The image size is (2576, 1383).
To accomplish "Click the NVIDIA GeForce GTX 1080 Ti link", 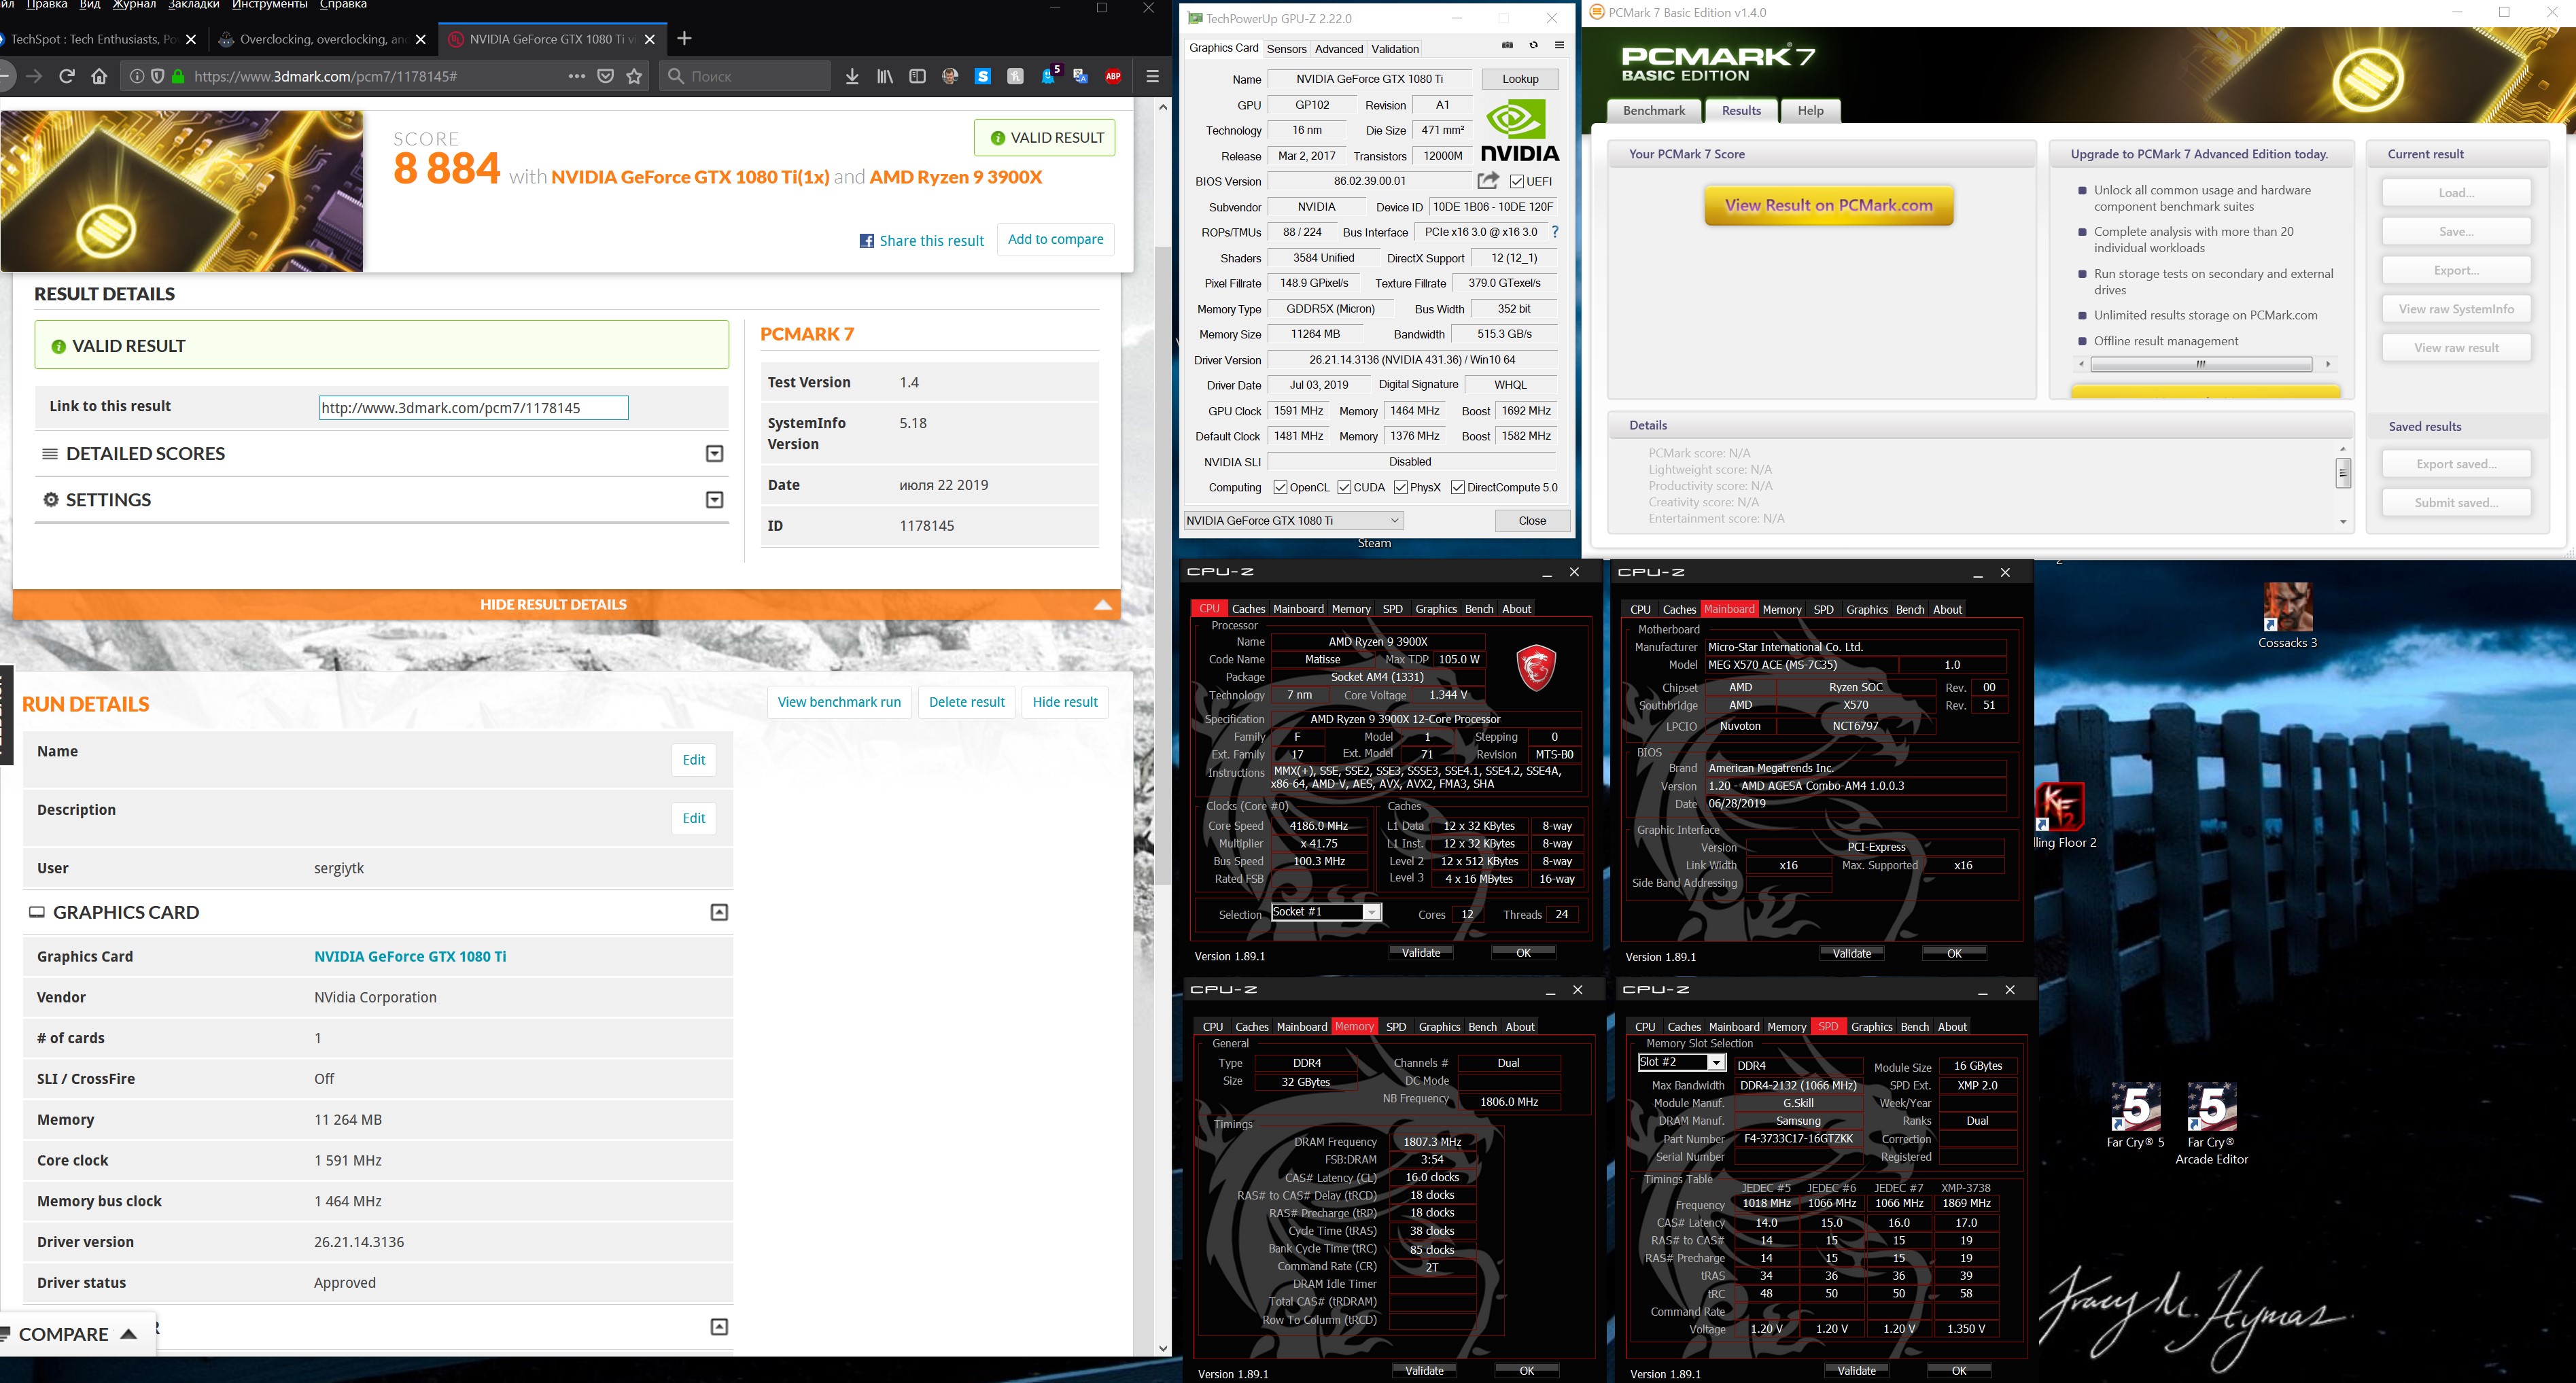I will 410,957.
